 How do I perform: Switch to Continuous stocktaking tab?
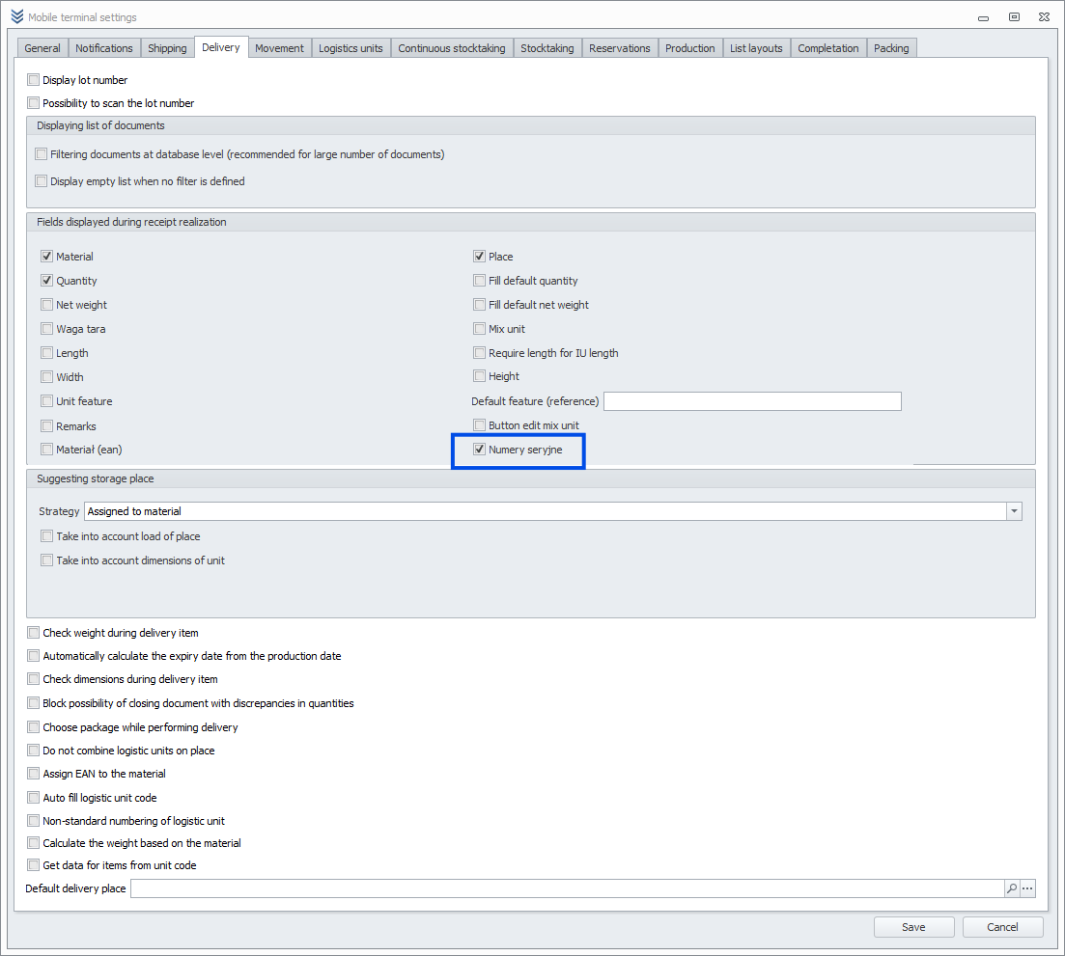point(452,48)
